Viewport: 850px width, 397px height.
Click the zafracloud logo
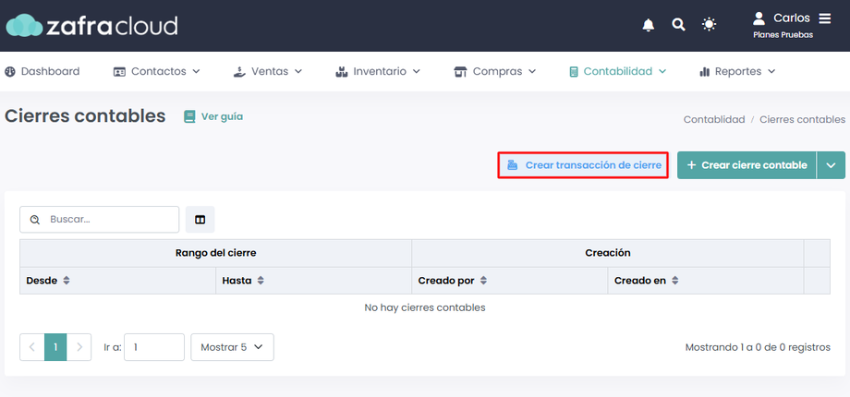tap(91, 26)
